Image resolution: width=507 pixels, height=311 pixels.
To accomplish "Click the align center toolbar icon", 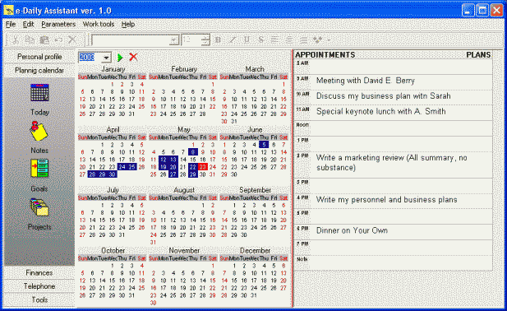I will click(x=289, y=39).
